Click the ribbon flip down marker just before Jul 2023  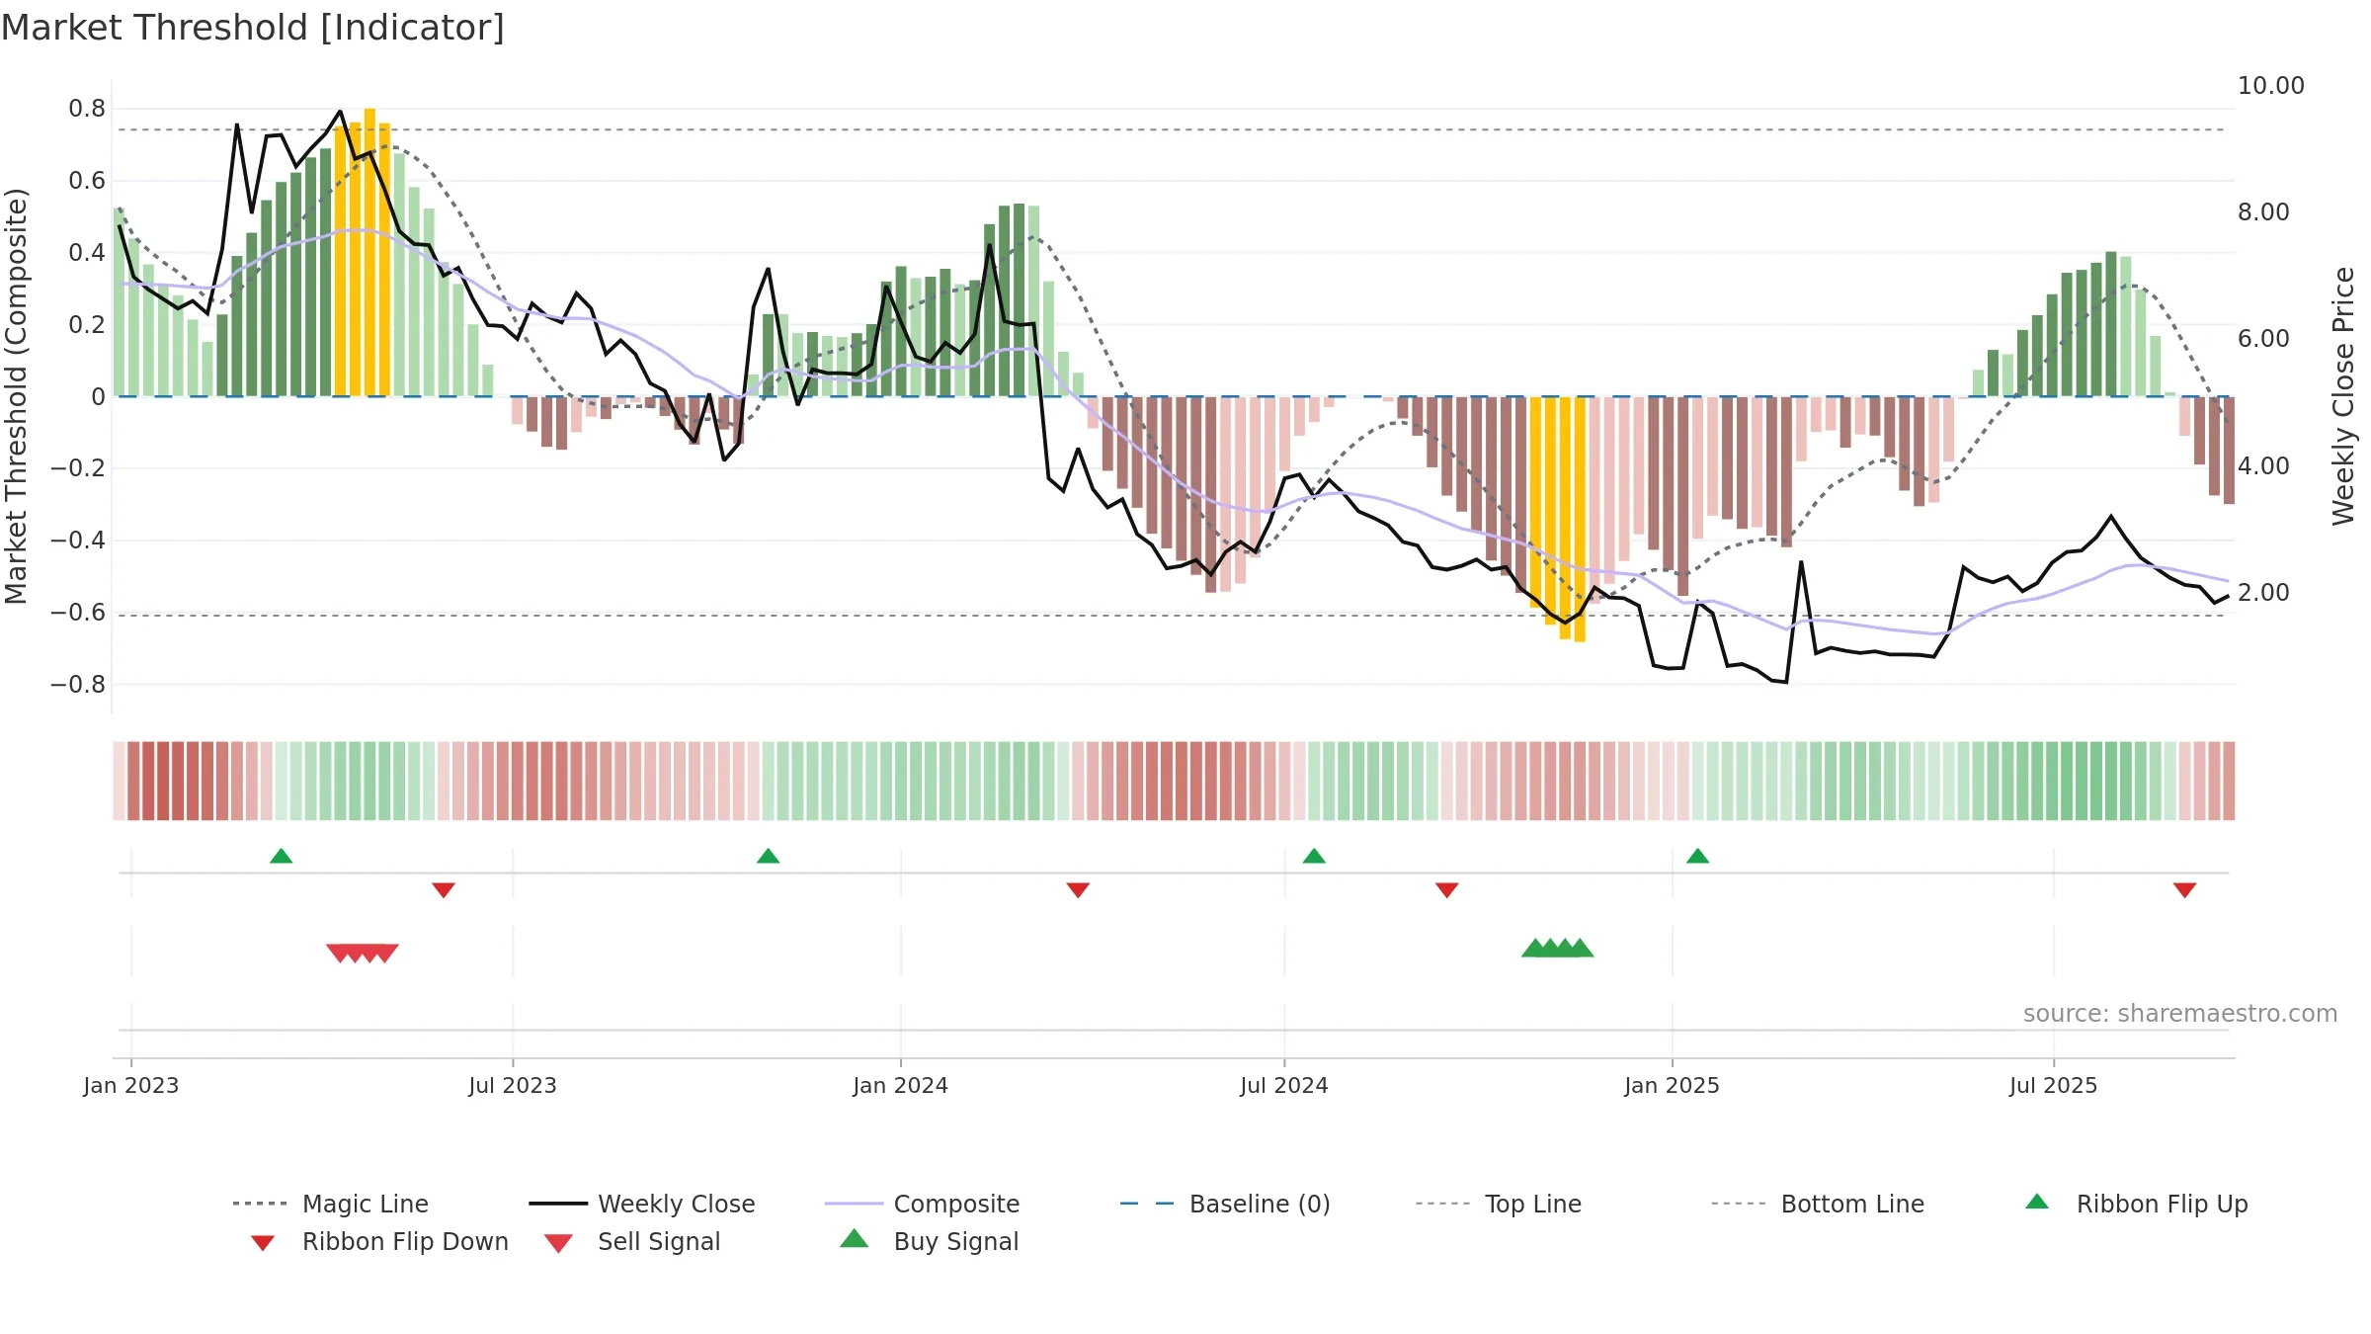(x=444, y=890)
